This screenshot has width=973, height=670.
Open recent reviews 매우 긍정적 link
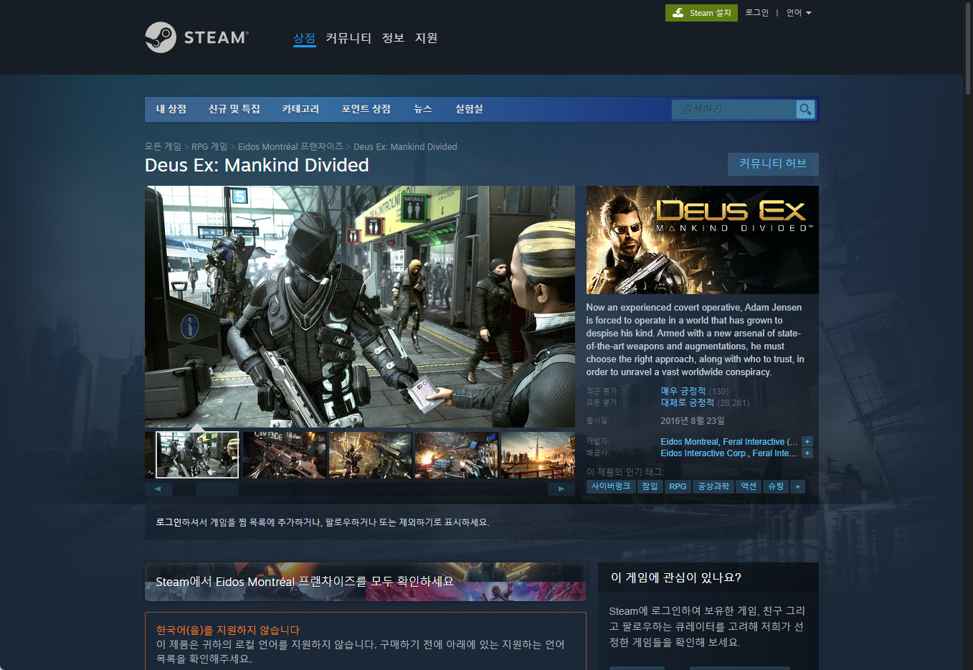683,391
